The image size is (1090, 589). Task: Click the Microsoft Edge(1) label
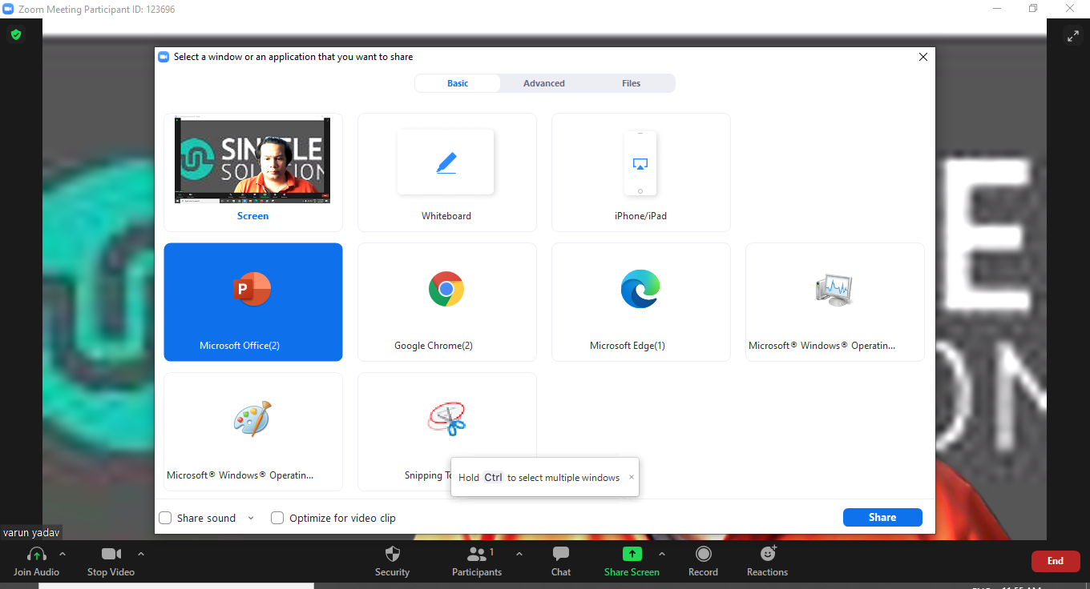pyautogui.click(x=628, y=346)
